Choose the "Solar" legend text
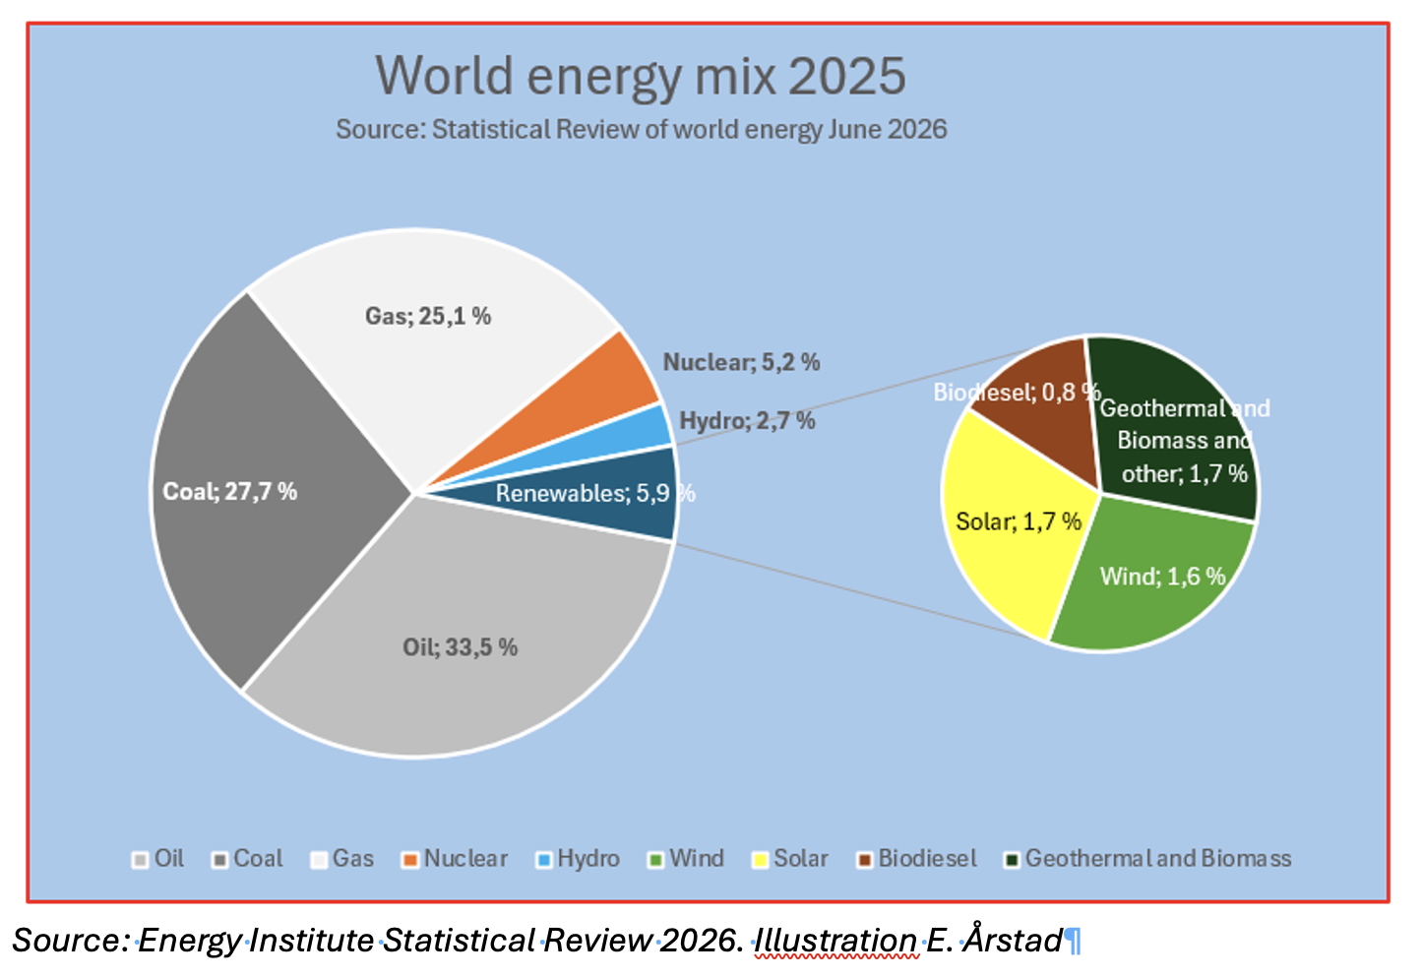The height and width of the screenshot is (978, 1421). coord(801,859)
